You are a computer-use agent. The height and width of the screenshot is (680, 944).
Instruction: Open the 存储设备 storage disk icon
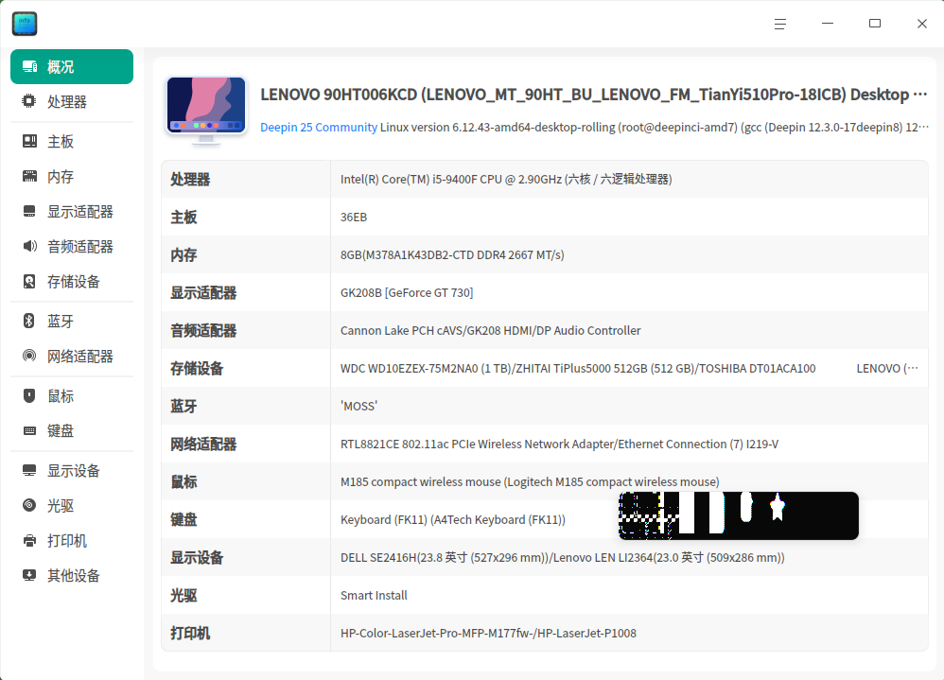pos(29,281)
